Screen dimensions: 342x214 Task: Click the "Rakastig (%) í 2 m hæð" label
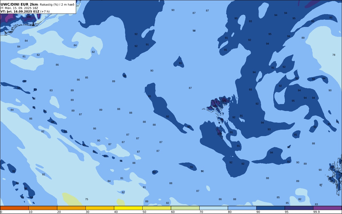tap(57, 5)
